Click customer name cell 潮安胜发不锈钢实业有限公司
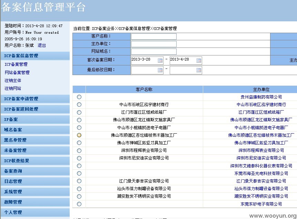Image resolution: width=297 pixels, height=219 pixels. click(144, 196)
